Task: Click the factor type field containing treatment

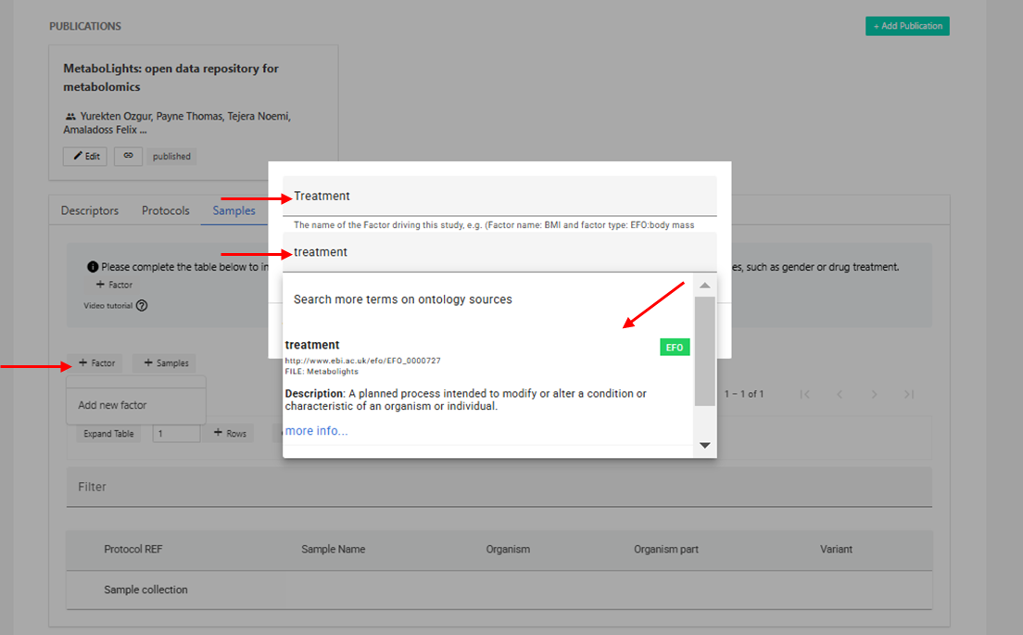Action: coord(499,252)
